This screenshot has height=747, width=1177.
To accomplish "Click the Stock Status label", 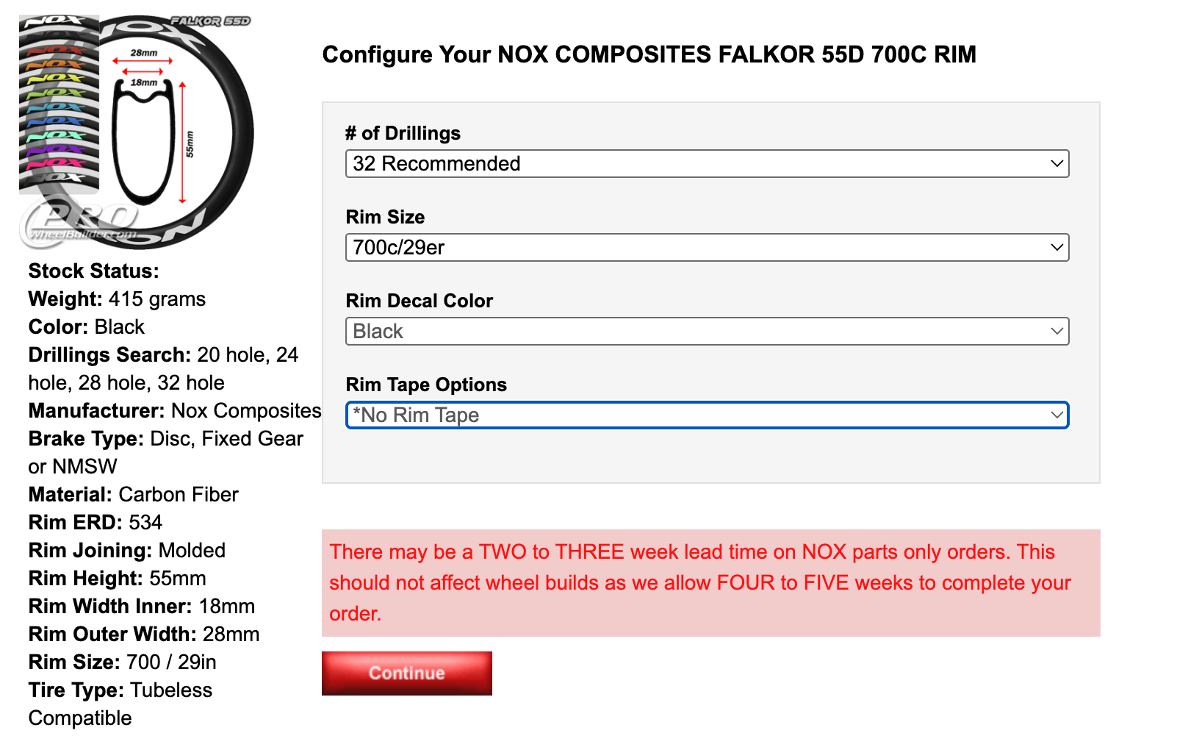I will pos(93,271).
